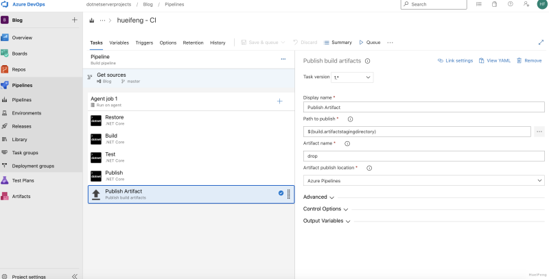549x279 pixels.
Task: Click the Pipelines breadcrumb link
Action: click(x=174, y=5)
